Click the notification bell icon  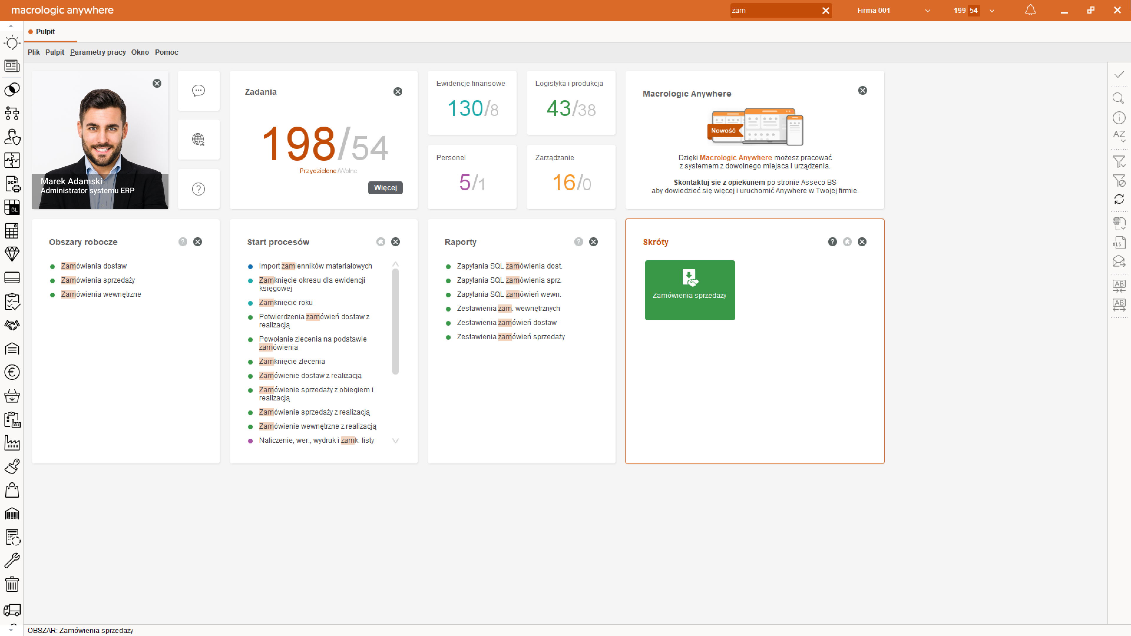(1030, 10)
